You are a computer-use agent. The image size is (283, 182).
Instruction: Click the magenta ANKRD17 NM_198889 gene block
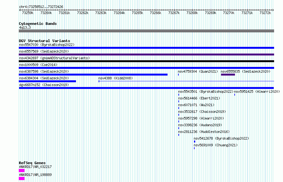tap(22, 178)
